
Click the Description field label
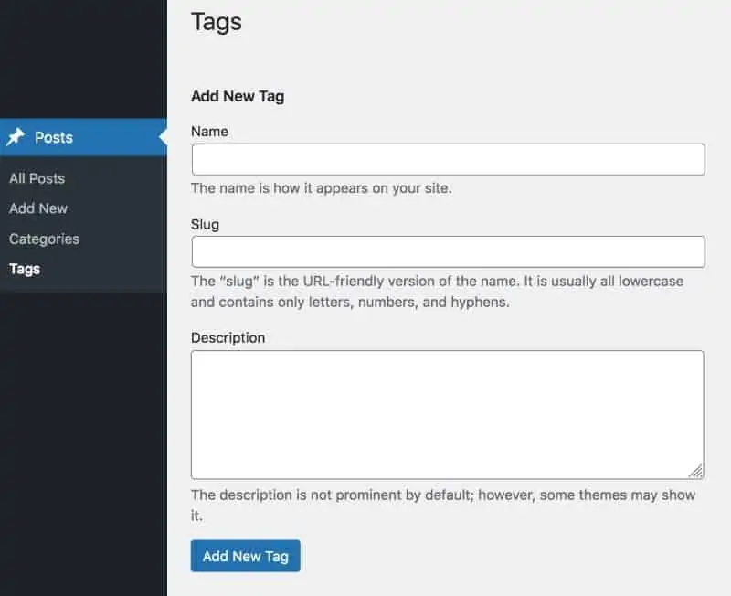[228, 337]
